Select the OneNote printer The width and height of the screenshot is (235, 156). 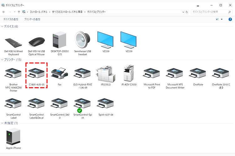tap(198, 76)
